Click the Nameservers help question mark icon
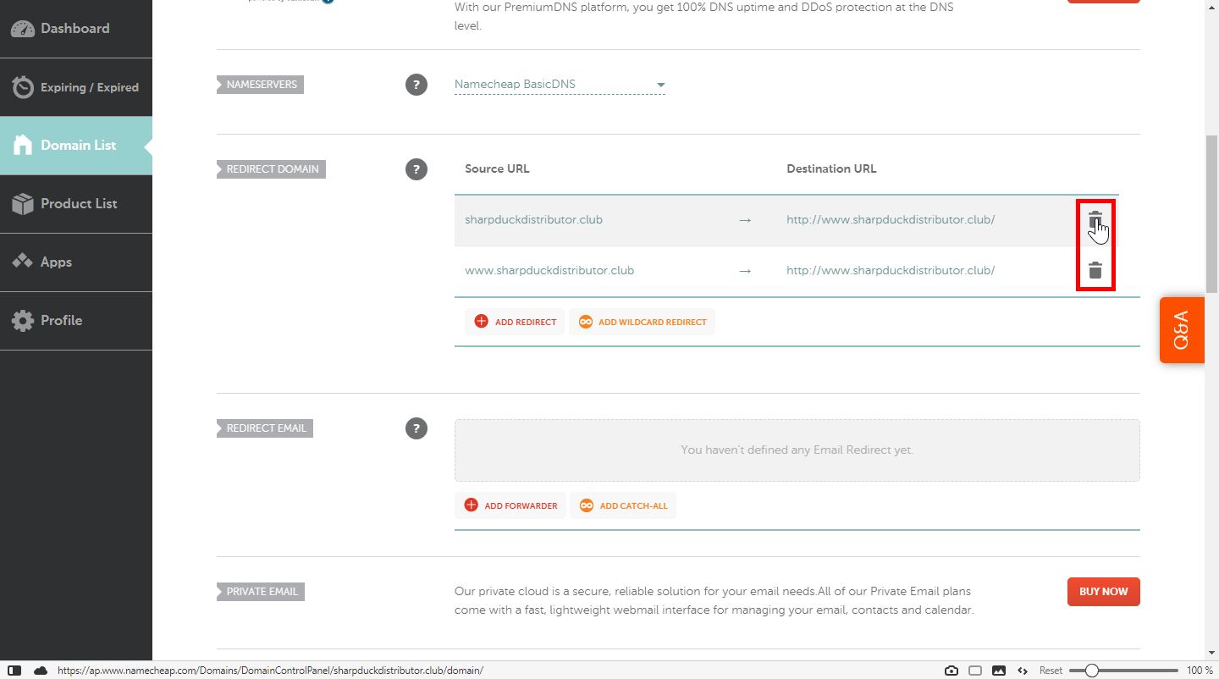Viewport: 1219px width, 679px height. (x=416, y=85)
